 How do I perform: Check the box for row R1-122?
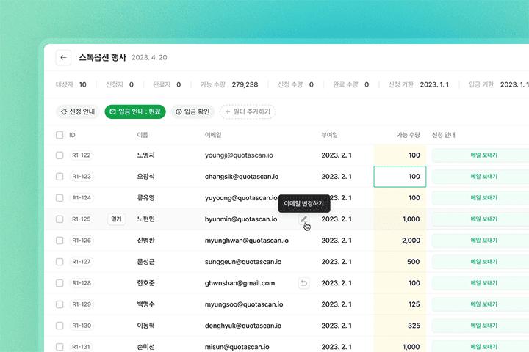pos(60,155)
